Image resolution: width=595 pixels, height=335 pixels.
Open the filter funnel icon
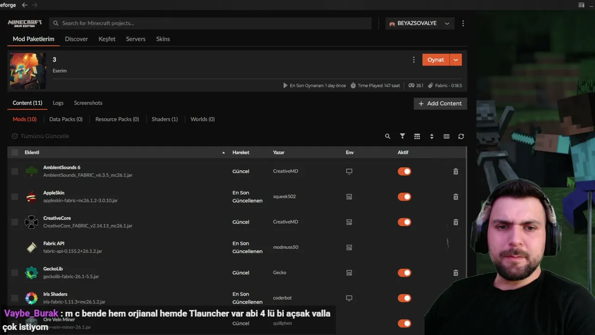(x=403, y=136)
